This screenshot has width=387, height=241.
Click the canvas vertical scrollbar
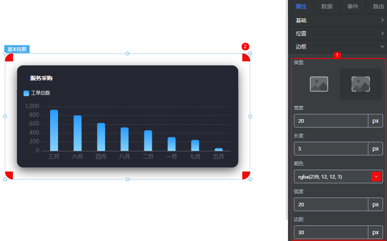286,110
